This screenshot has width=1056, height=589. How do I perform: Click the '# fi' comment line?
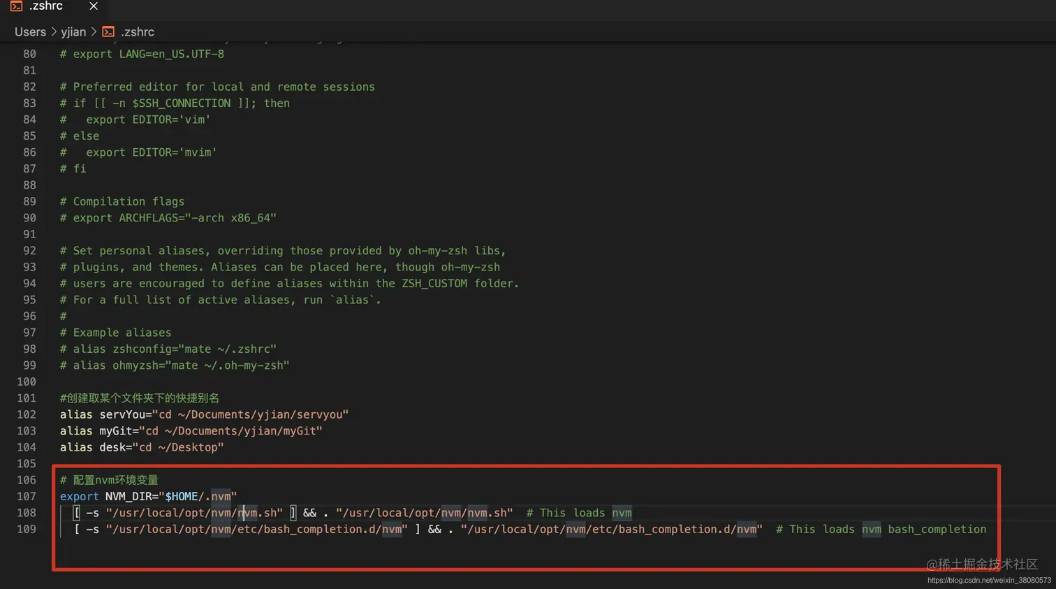[x=73, y=169]
